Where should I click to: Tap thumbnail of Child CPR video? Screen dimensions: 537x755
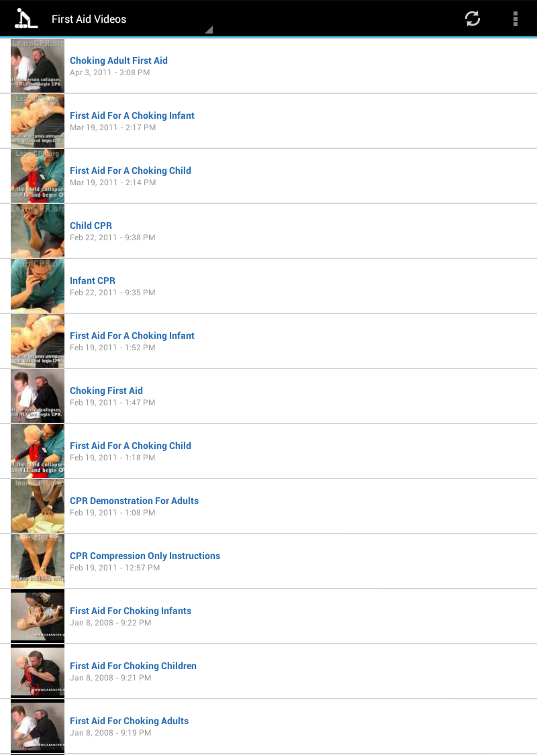38,231
